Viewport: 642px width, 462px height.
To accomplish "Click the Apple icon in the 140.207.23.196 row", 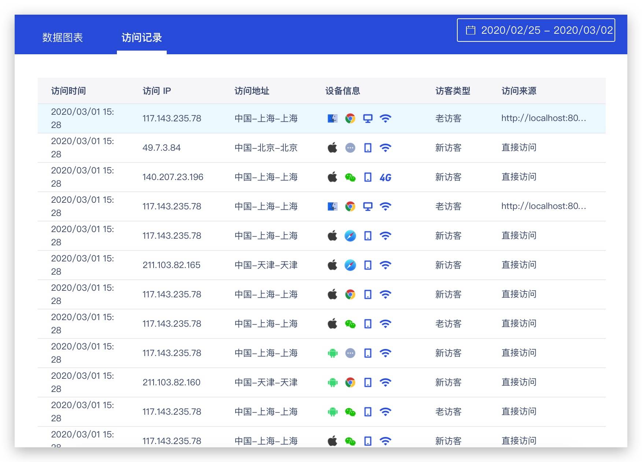I will tap(332, 177).
